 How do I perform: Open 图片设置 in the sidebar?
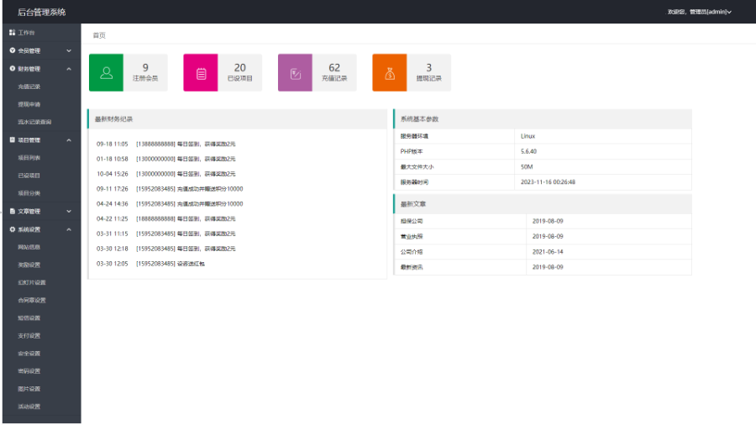29,389
